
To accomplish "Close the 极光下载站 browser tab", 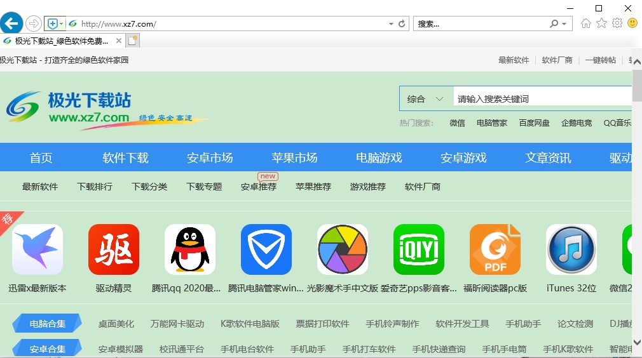I will point(118,41).
